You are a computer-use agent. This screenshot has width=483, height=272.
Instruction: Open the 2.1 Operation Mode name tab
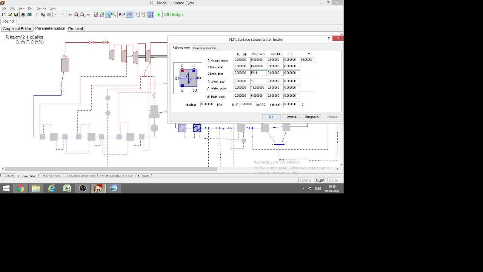coord(80,176)
